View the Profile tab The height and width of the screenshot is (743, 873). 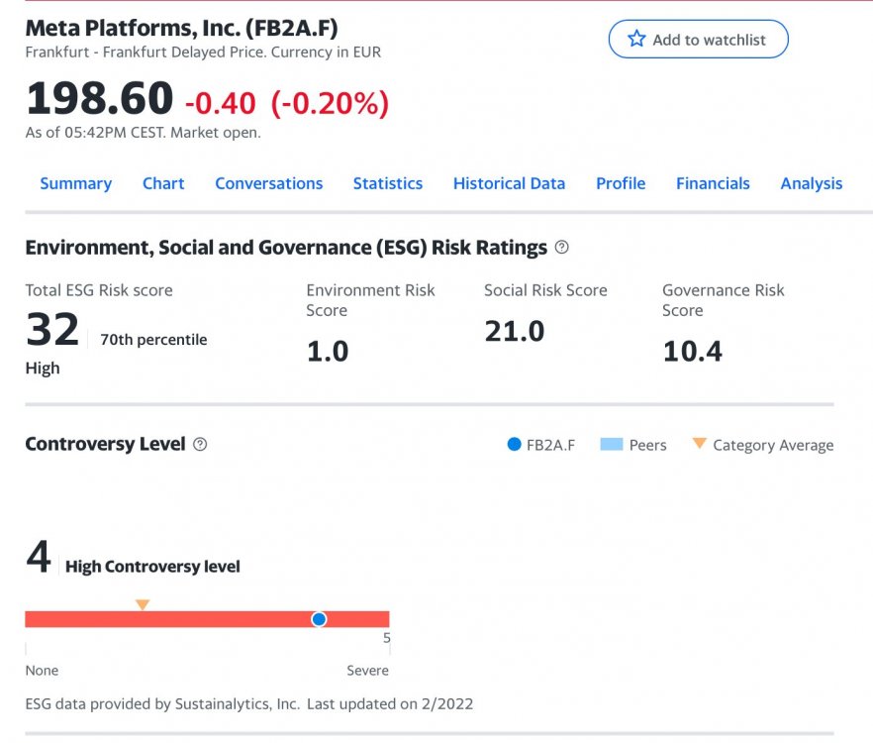click(x=621, y=183)
